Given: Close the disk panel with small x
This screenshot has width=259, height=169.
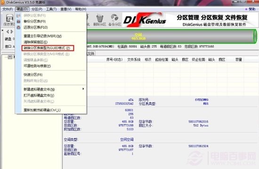Looking at the screenshot, I should point(2,31).
